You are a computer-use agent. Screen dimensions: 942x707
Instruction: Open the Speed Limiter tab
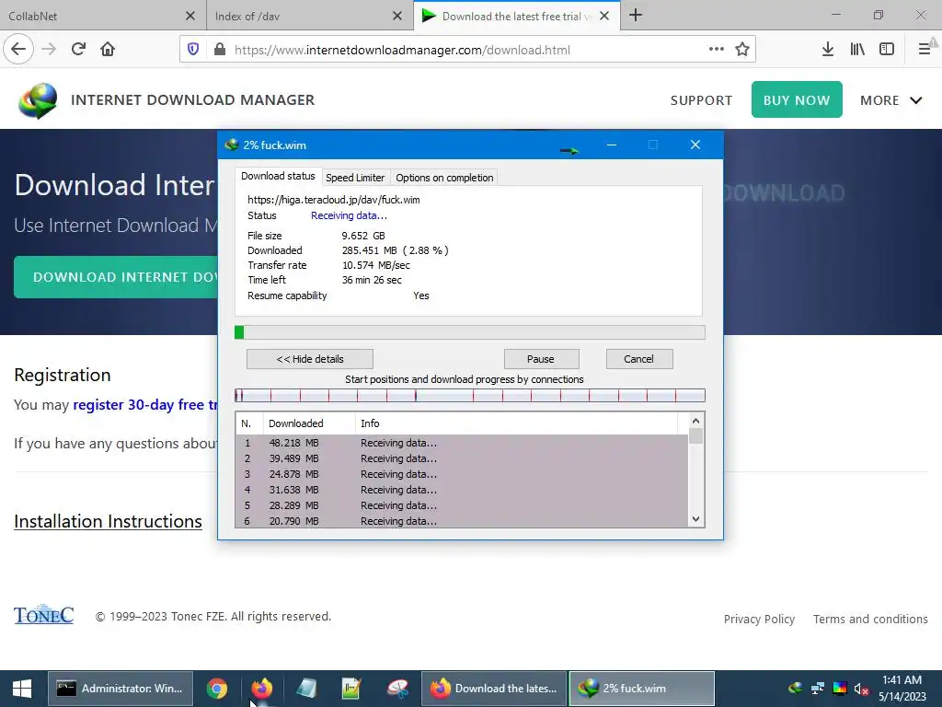(355, 178)
